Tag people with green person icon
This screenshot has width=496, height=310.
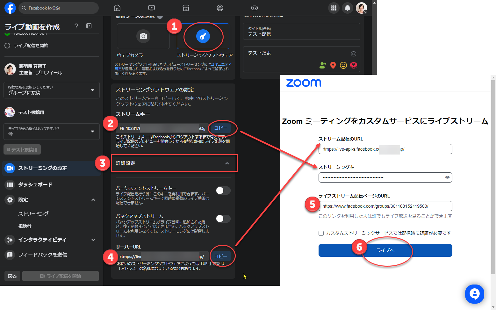(323, 65)
